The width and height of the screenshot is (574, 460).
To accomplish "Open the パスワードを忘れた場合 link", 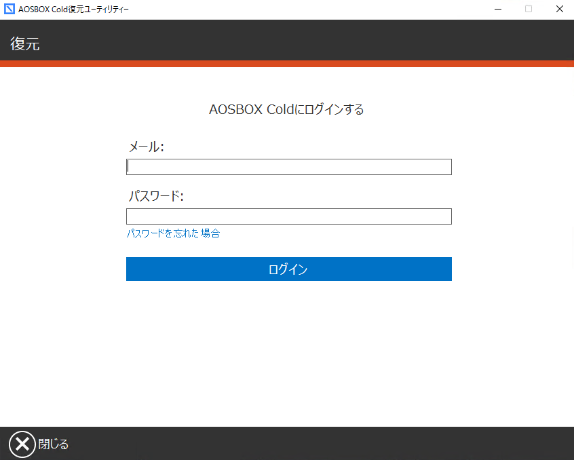I will coord(173,233).
